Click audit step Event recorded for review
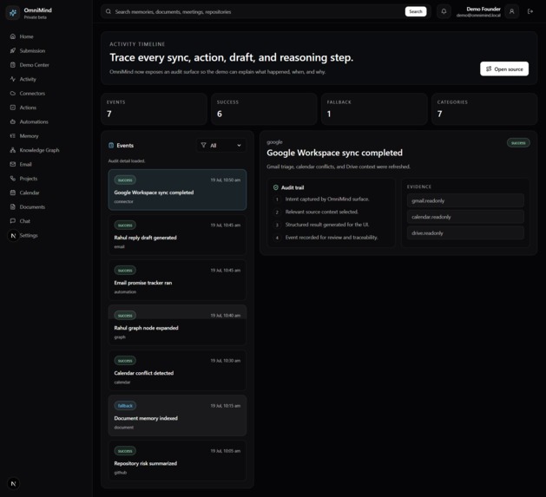546x497 pixels. 332,238
